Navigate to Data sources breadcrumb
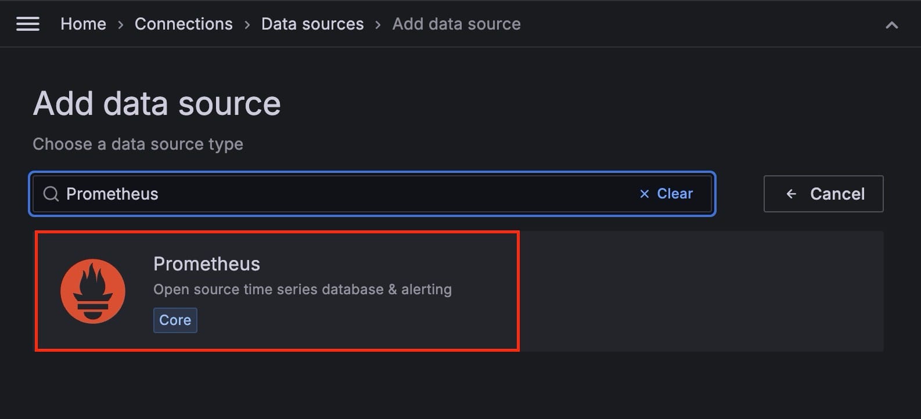Image resolution: width=921 pixels, height=419 pixels. coord(312,24)
